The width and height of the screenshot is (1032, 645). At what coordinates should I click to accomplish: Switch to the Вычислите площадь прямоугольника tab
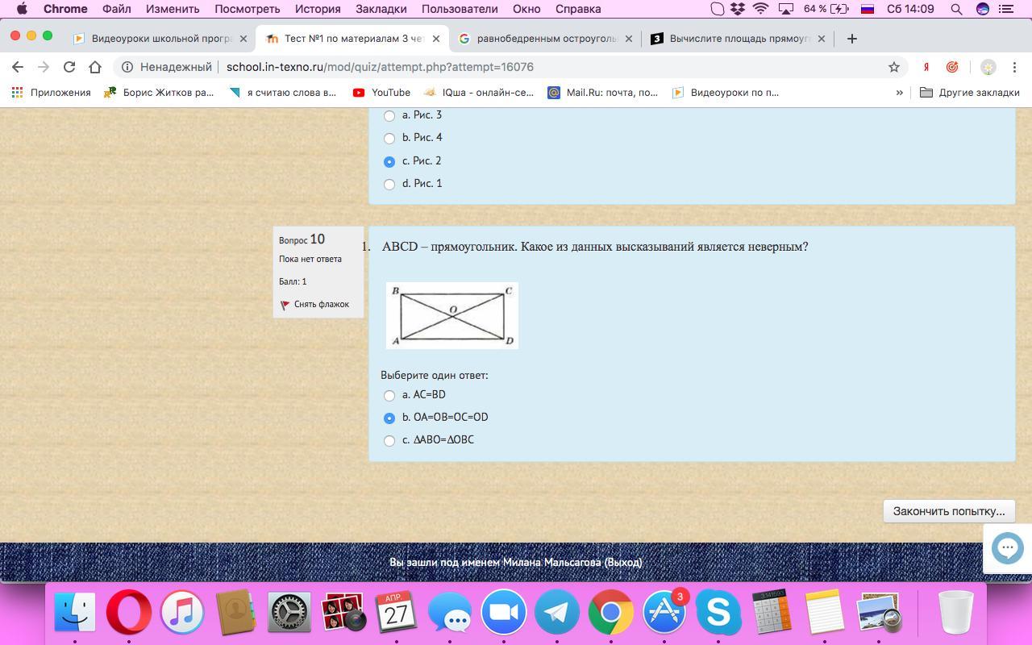(738, 39)
